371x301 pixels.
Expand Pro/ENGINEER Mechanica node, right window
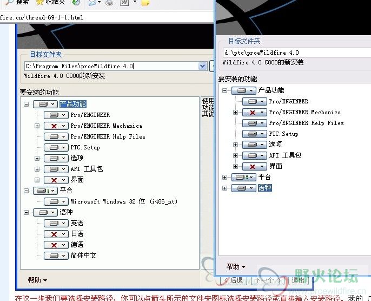tap(235, 113)
